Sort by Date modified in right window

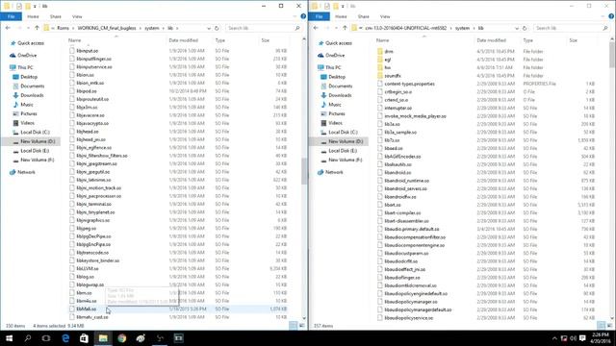tap(492, 40)
